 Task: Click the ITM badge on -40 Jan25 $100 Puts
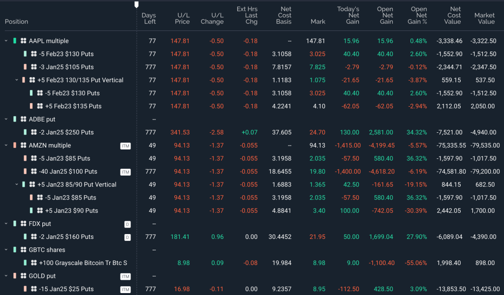[x=126, y=172]
